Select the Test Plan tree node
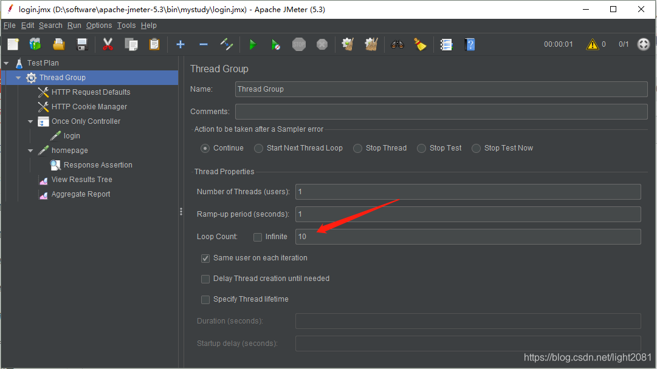Image resolution: width=657 pixels, height=369 pixels. tap(43, 63)
